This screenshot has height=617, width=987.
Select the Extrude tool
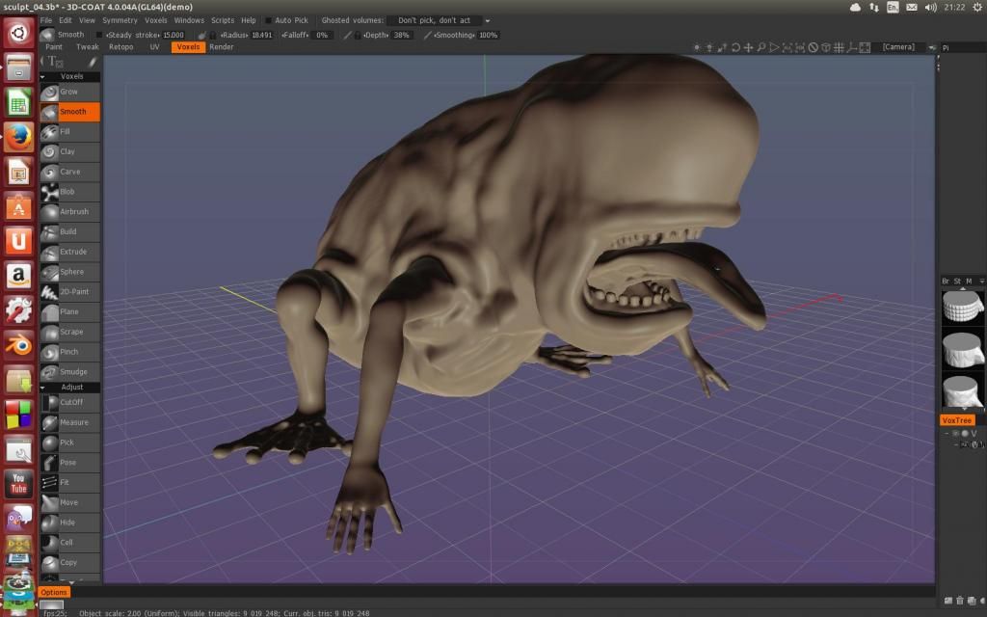point(72,252)
